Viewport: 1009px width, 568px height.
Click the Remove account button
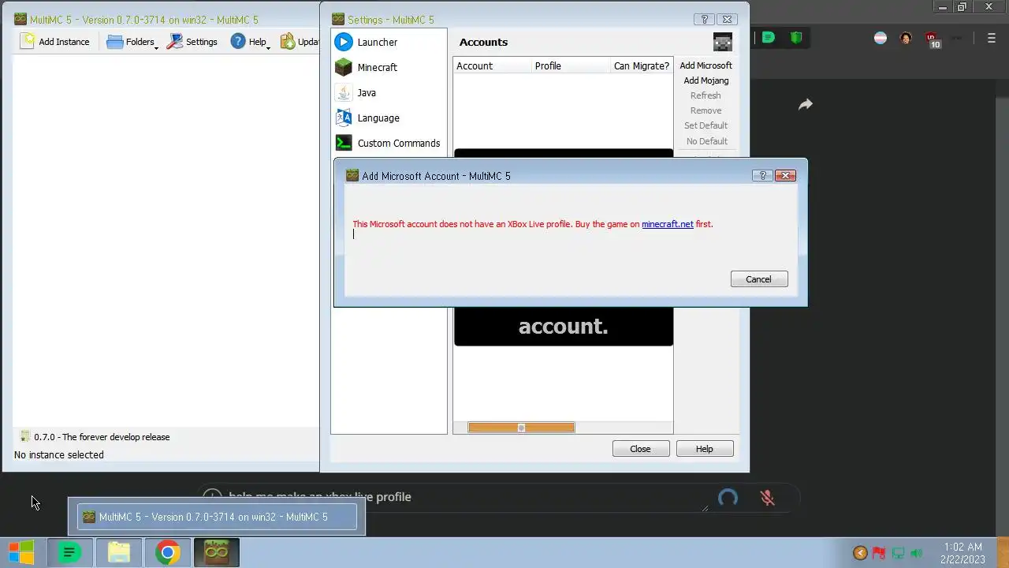coord(706,110)
